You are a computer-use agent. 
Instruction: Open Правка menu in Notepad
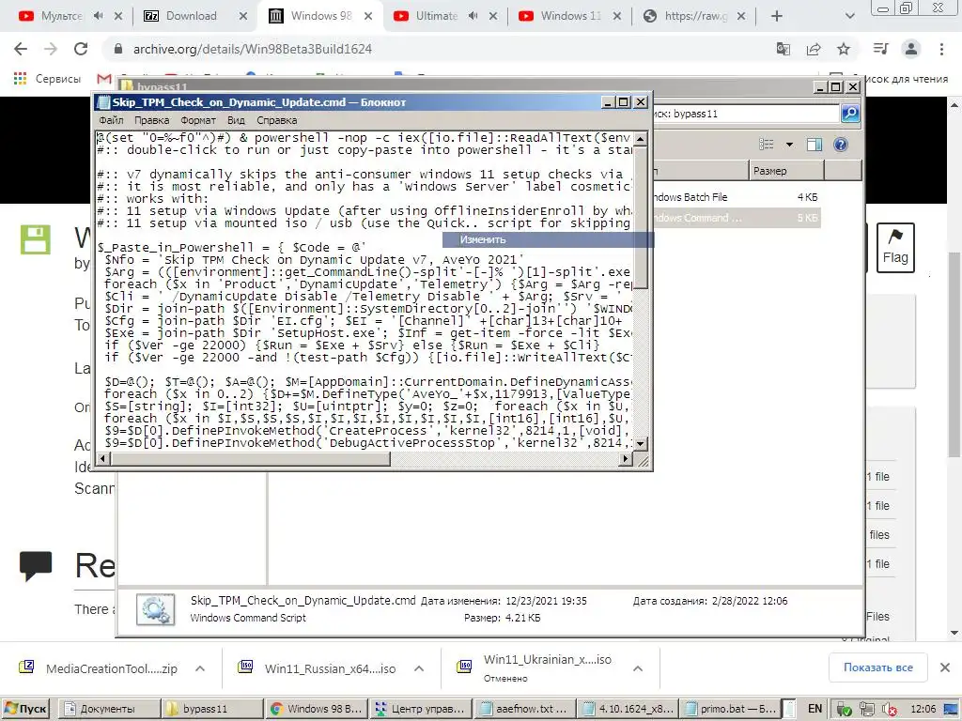[x=151, y=120]
